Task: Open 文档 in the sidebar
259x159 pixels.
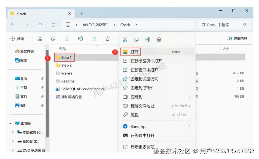Action: coord(21,97)
